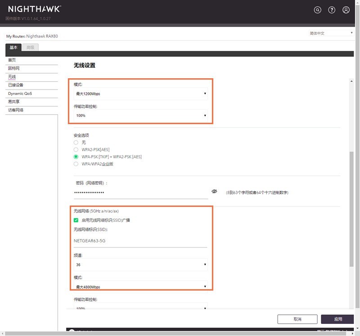This screenshot has height=336, width=360.
Task: Open the help question mark icon
Action: click(x=332, y=10)
